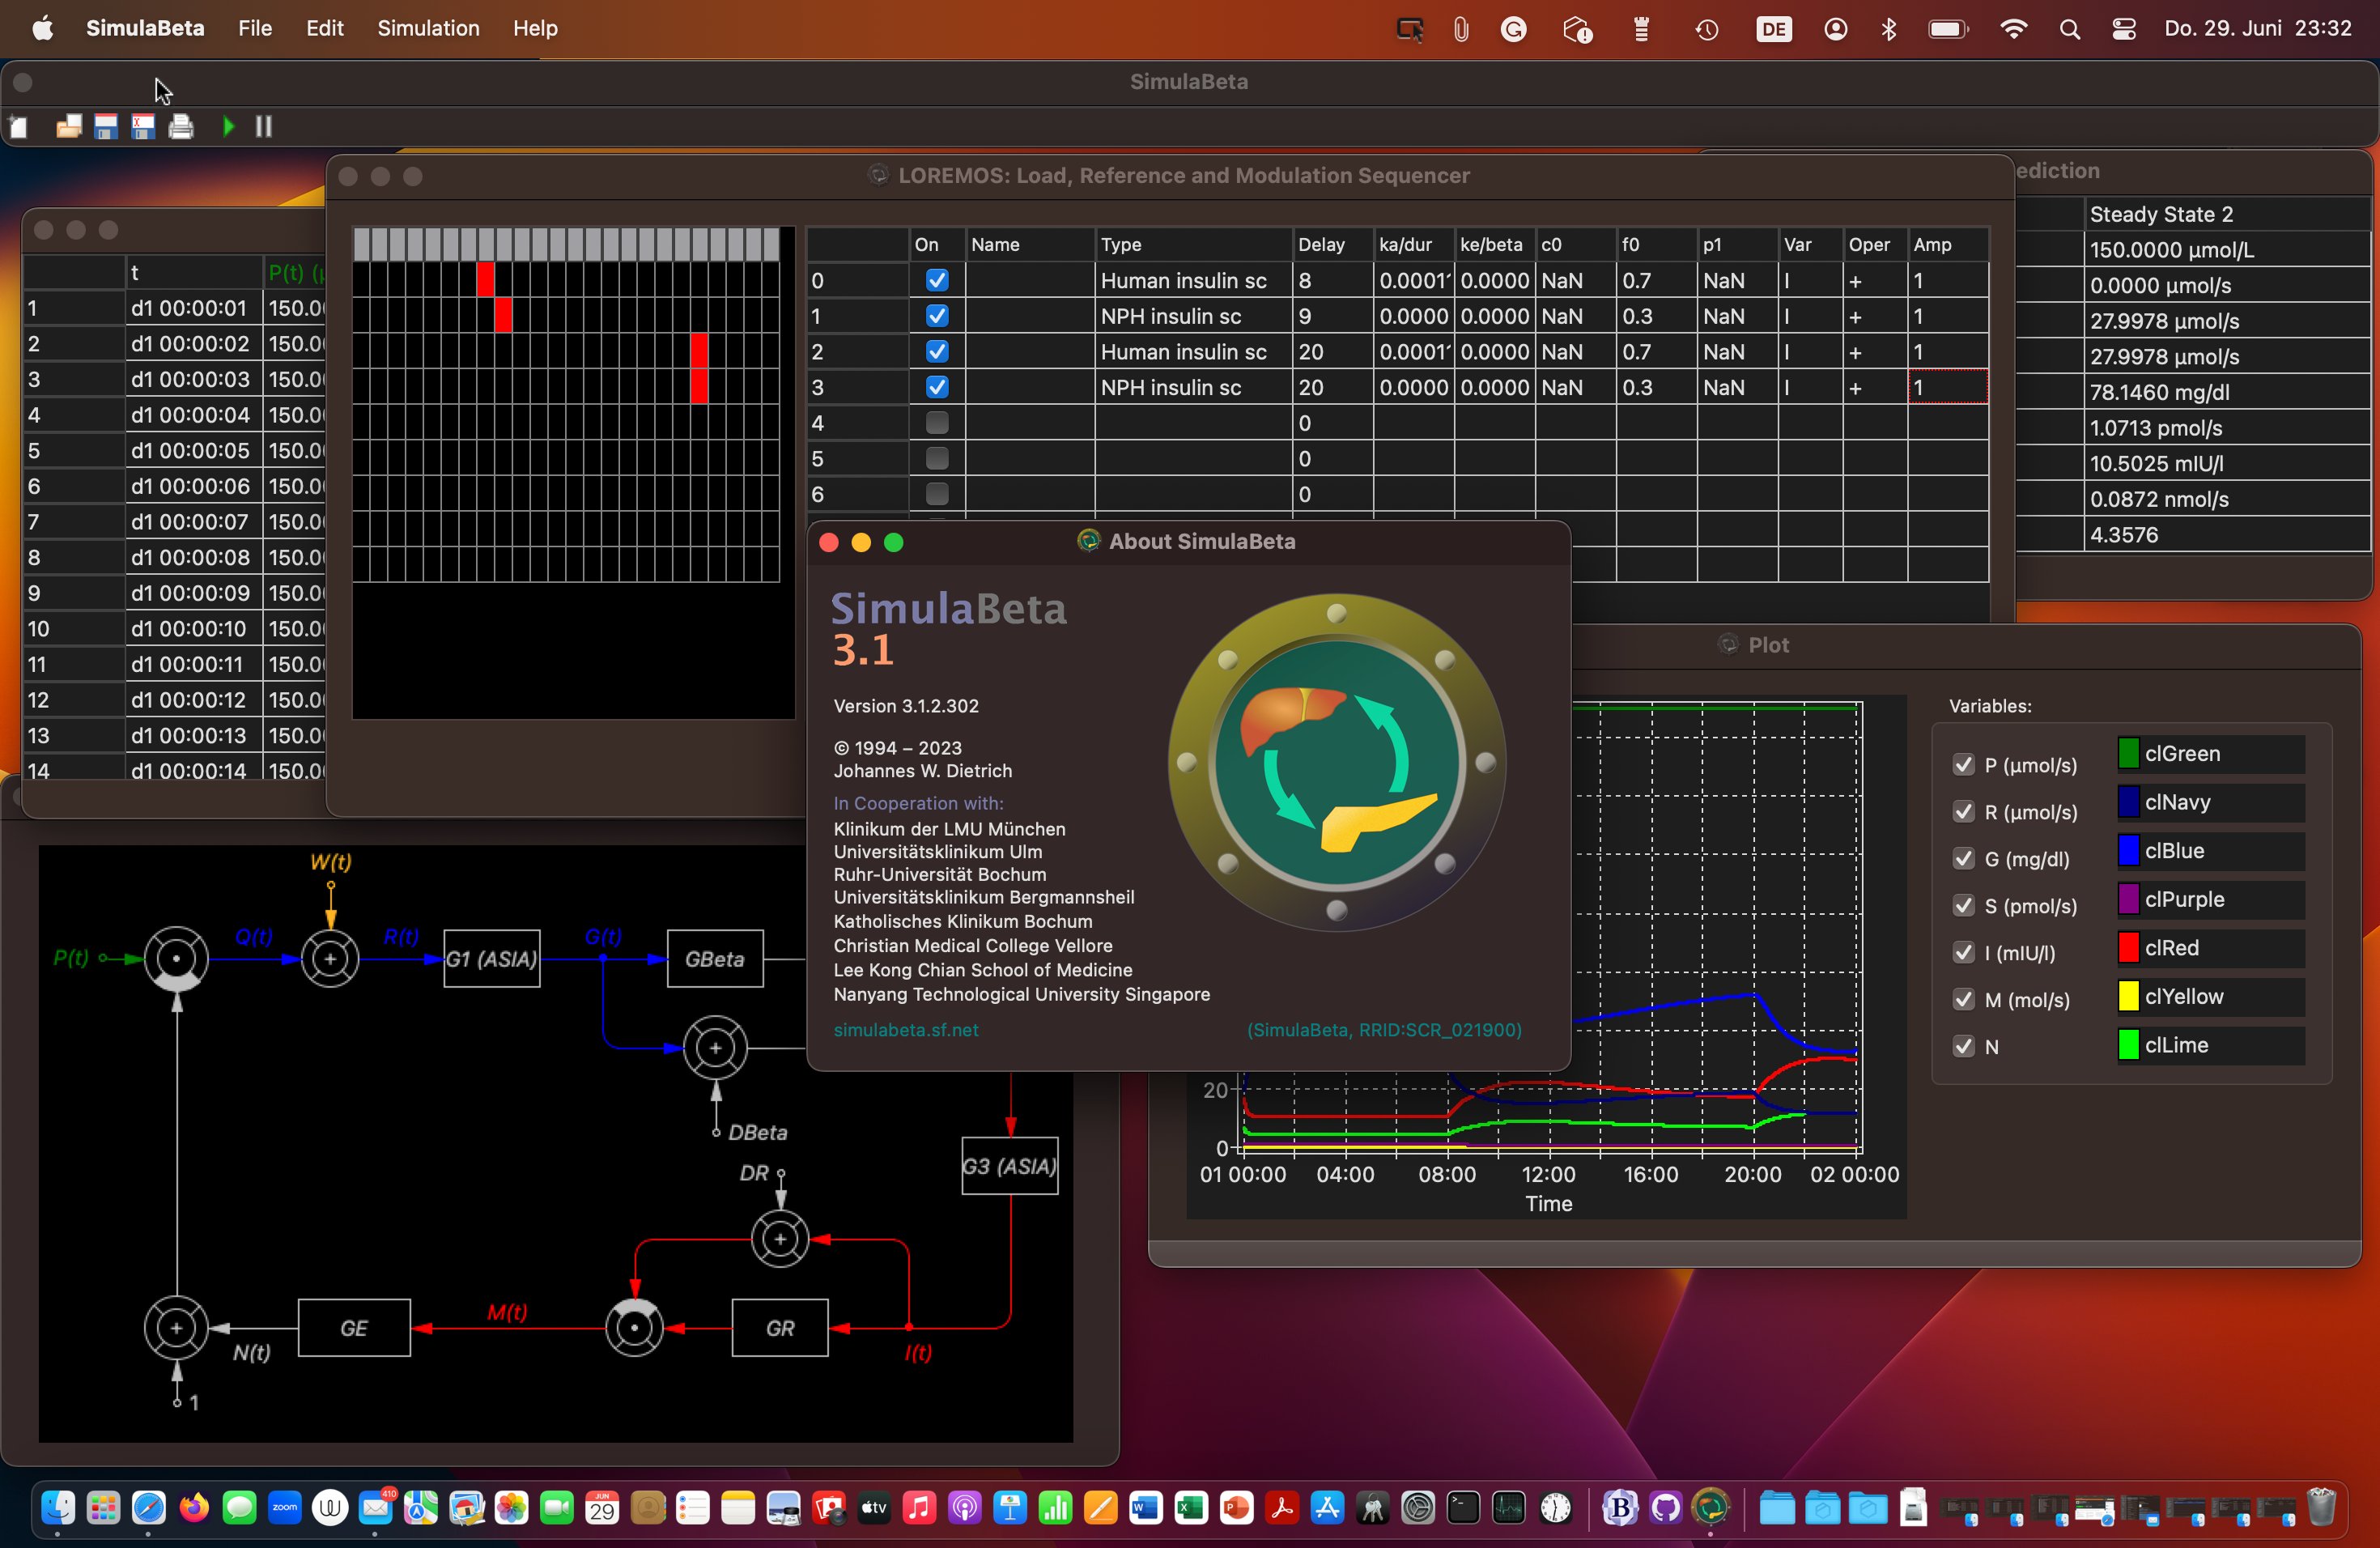This screenshot has width=2380, height=1548.
Task: Click the Bluetooth menu bar icon
Action: 1888,29
